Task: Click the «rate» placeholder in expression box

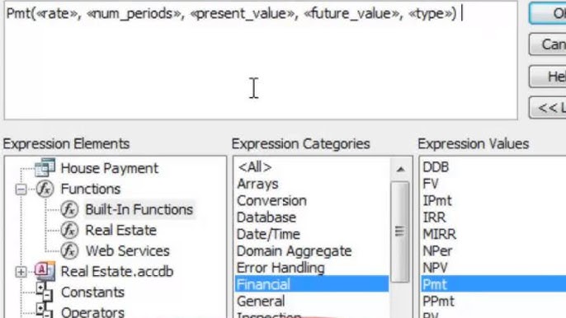Action: click(58, 14)
